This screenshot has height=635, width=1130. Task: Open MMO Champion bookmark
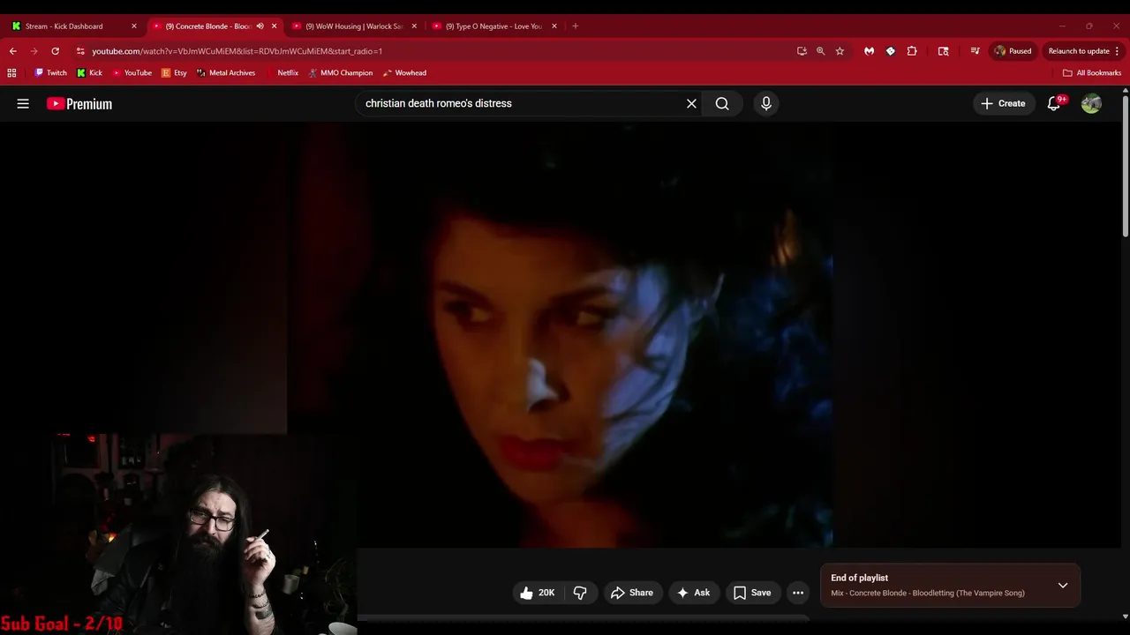tap(340, 73)
